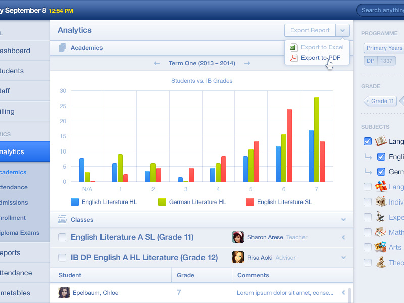Viewport: 404px width, 303px height.
Task: Open Timetables in the sidebar
Action: (25, 293)
